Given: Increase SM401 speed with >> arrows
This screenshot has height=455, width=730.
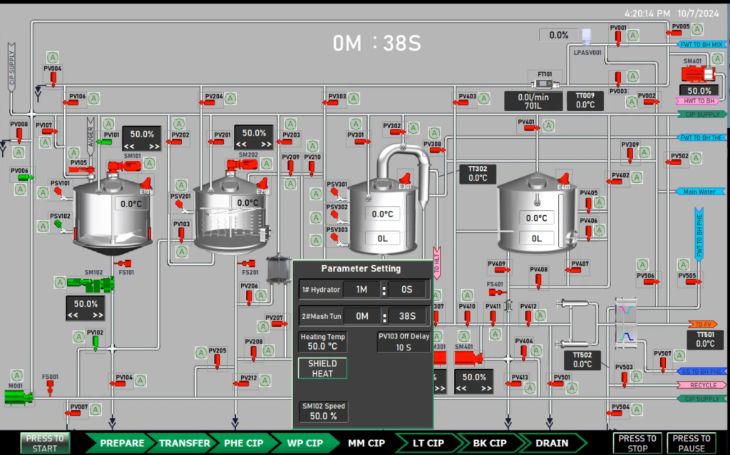Looking at the screenshot, I should click(486, 388).
